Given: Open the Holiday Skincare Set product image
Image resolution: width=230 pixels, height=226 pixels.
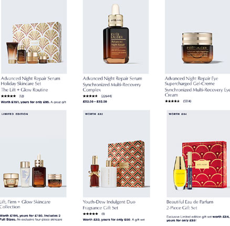Looking at the screenshot, I should pos(34,36).
